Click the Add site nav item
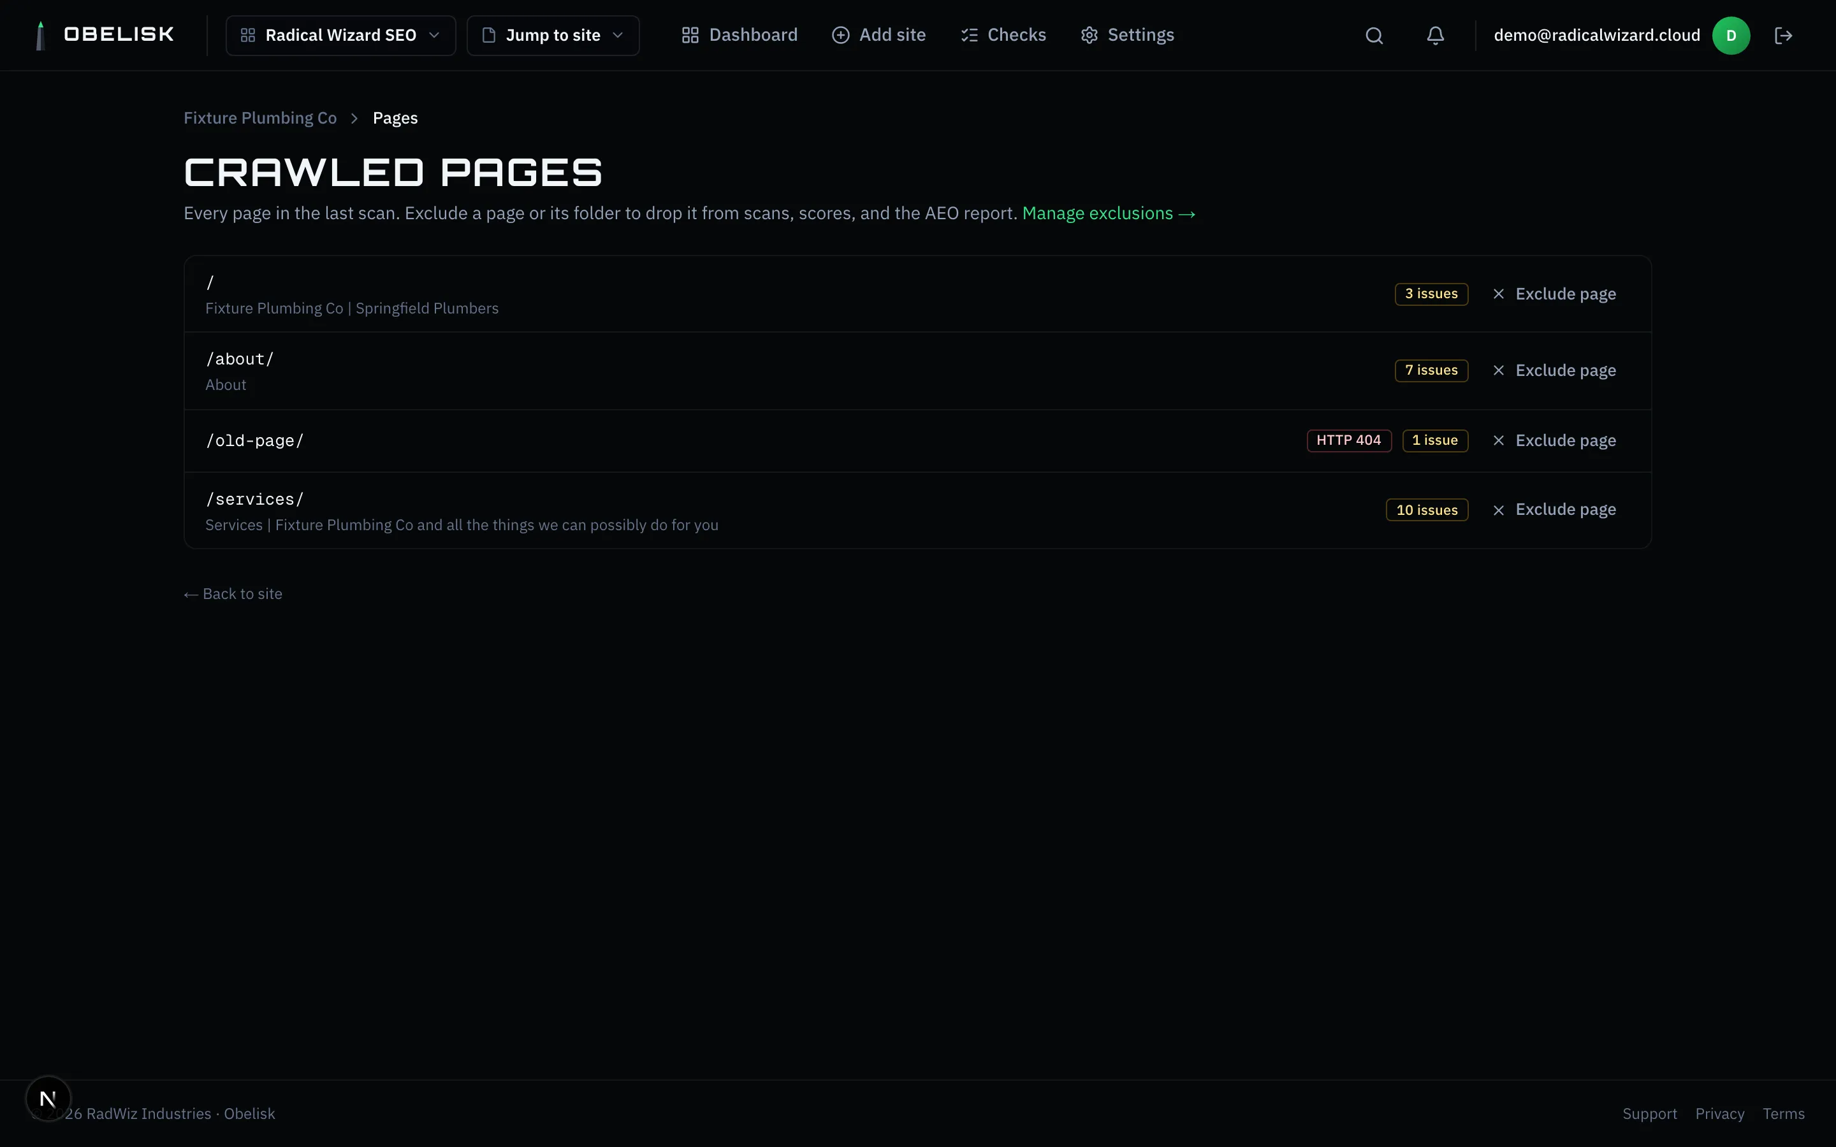Image resolution: width=1836 pixels, height=1147 pixels. point(878,35)
